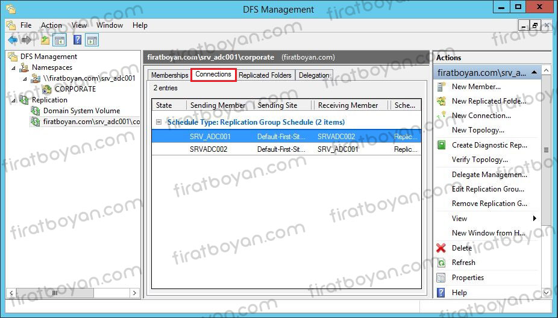Switch to the Delegation tab
This screenshot has width=558, height=318.
[314, 75]
